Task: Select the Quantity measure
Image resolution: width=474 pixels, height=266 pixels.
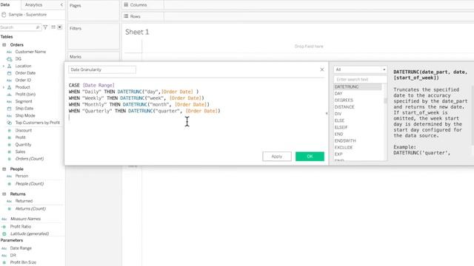Action: [23, 145]
